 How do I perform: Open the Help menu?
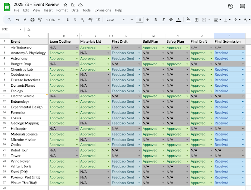pyautogui.click(x=118, y=10)
